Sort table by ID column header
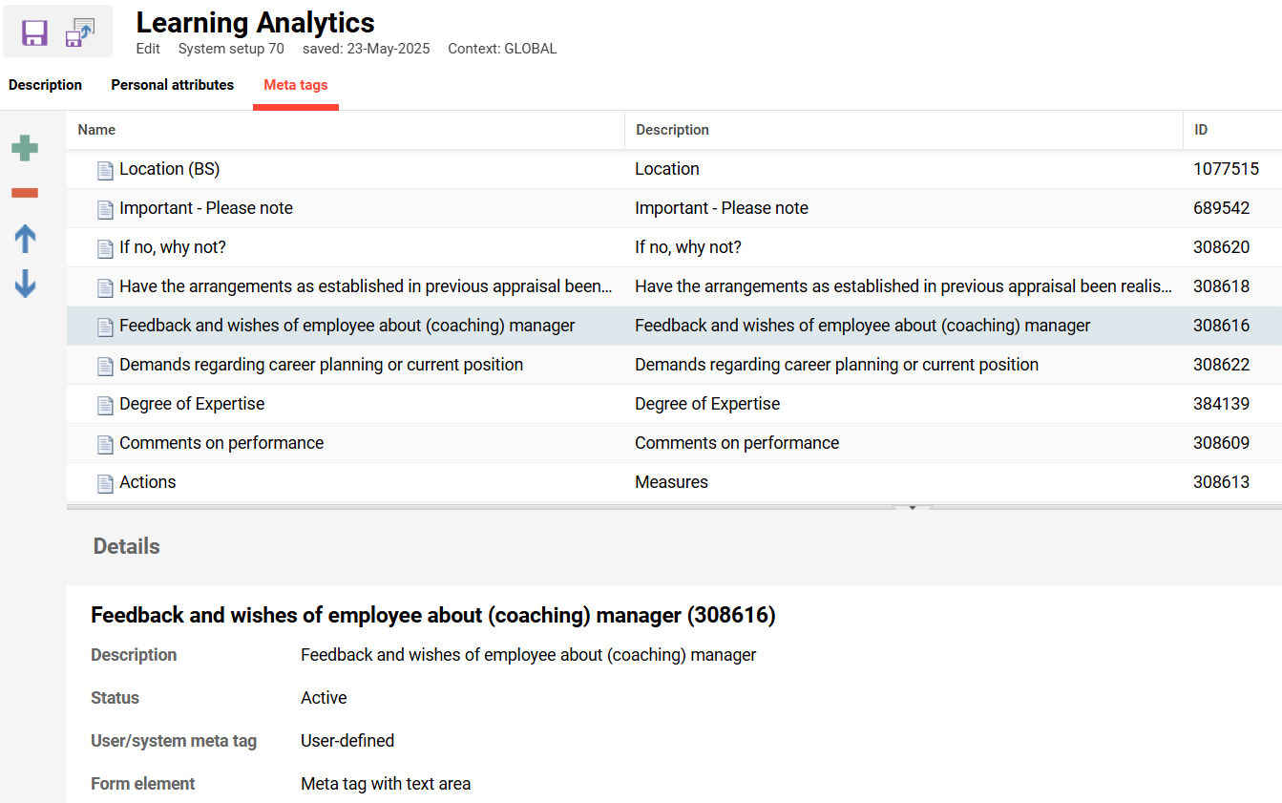This screenshot has height=803, width=1282. click(x=1201, y=130)
